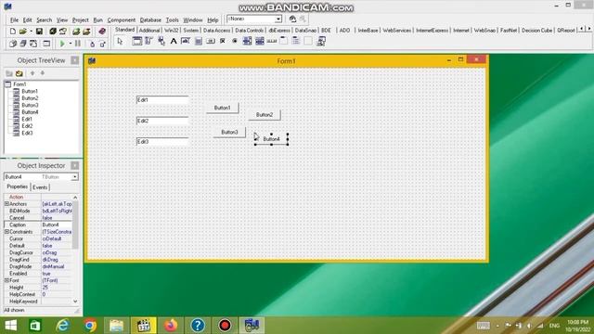Select the Button component icon

pos(211,41)
